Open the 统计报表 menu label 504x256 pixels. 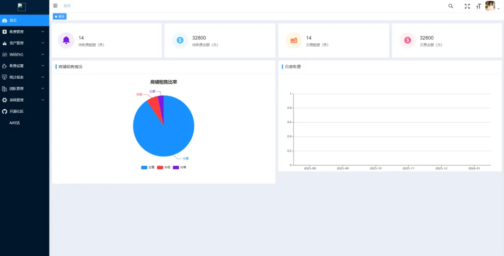coord(16,77)
